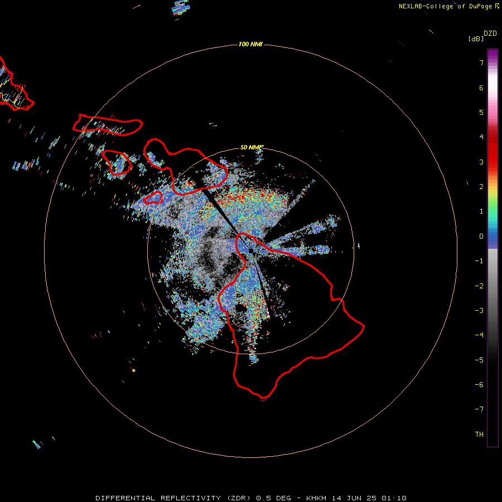Click the 1 value on color scale
502x502 pixels.
point(481,211)
